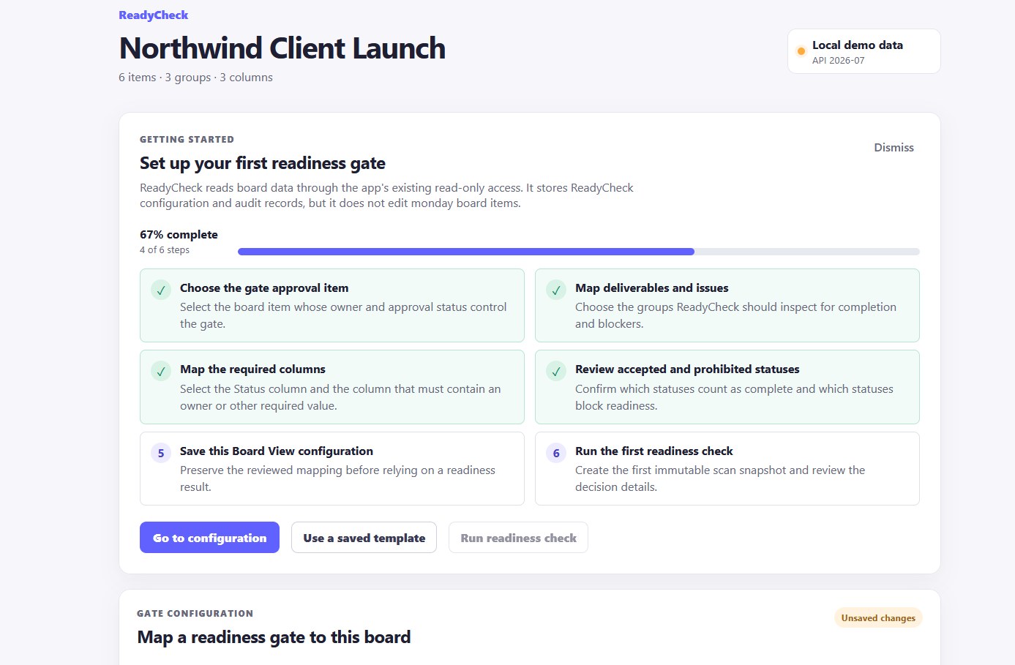This screenshot has width=1015, height=665.
Task: Click the Unsaved changes badge
Action: 878,617
